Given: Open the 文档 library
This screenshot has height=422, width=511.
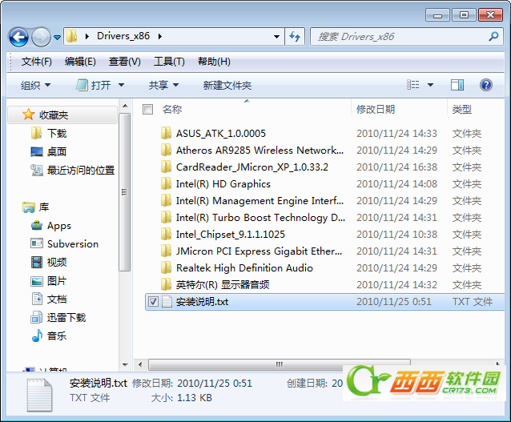Looking at the screenshot, I should [57, 299].
